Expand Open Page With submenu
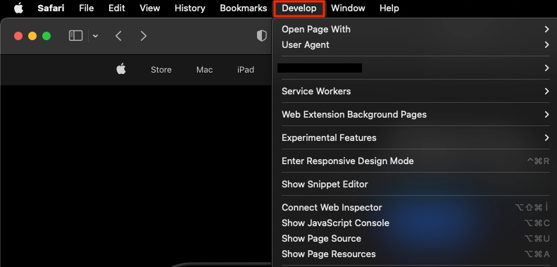Screen dimensions: 557x267 (x=415, y=29)
